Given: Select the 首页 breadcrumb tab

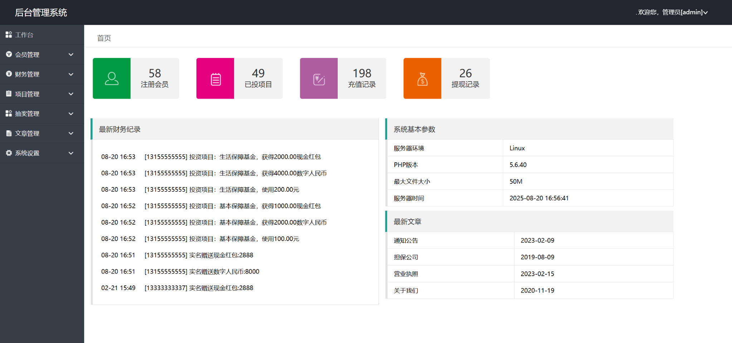Looking at the screenshot, I should [x=104, y=38].
